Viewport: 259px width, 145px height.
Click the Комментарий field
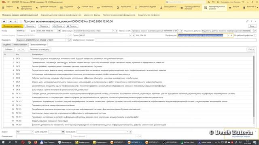(x=44, y=136)
